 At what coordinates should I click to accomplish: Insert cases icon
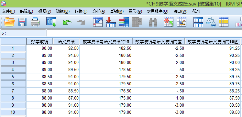coord(169,22)
